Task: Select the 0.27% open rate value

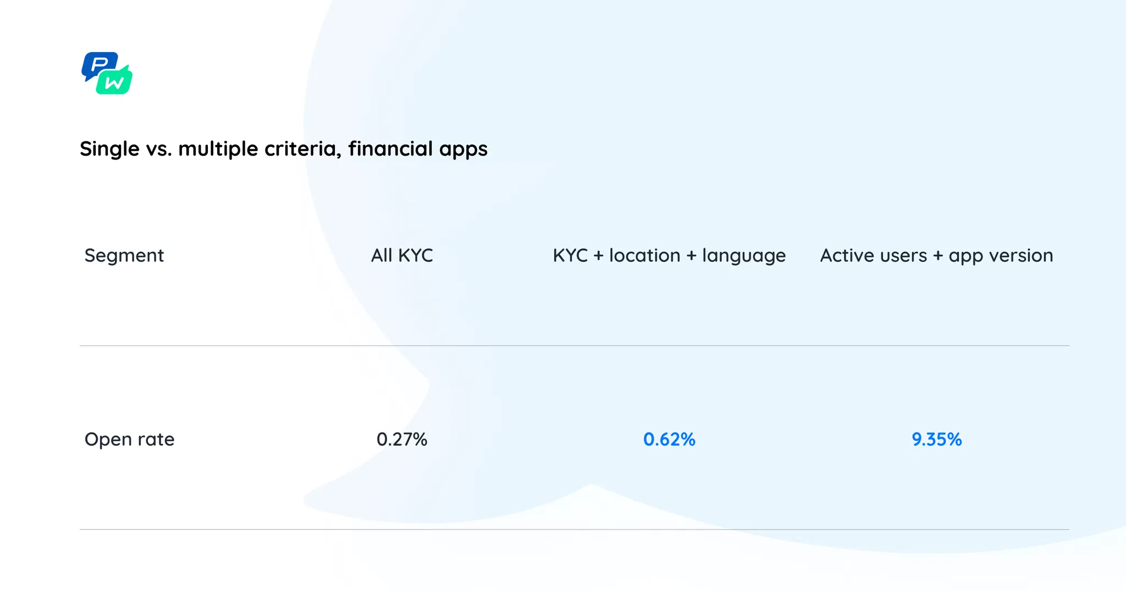Action: tap(402, 439)
